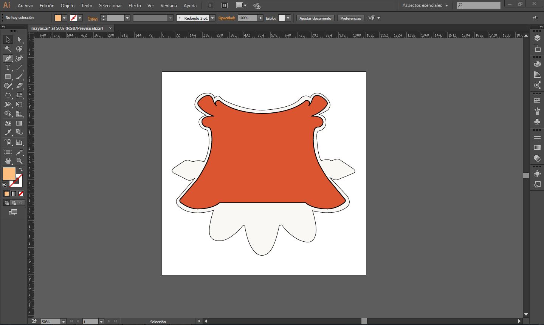The width and height of the screenshot is (544, 325).
Task: Select the Curvature tool
Action: [19, 58]
